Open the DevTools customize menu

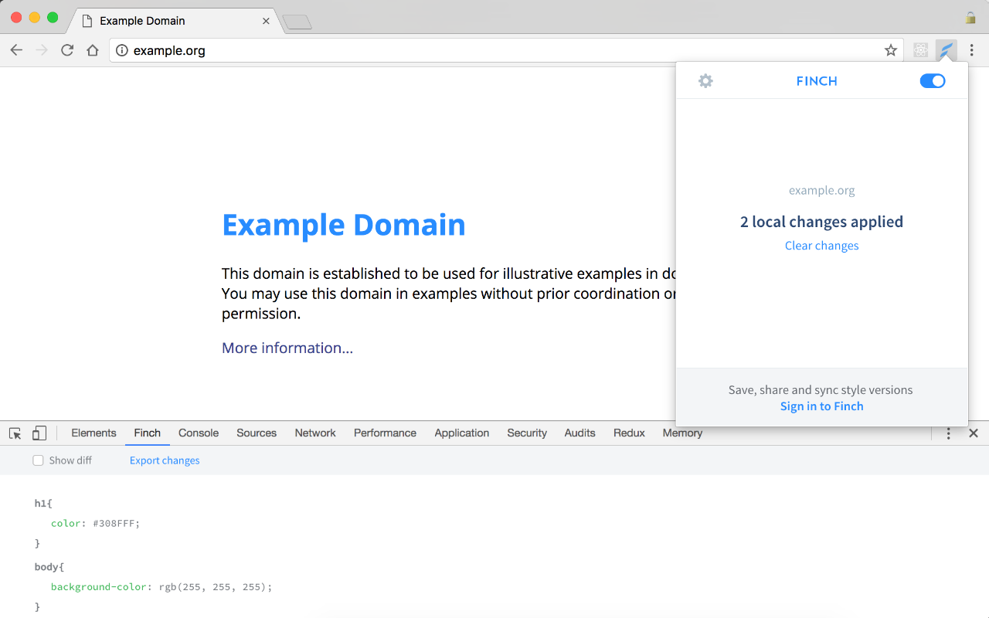coord(949,433)
